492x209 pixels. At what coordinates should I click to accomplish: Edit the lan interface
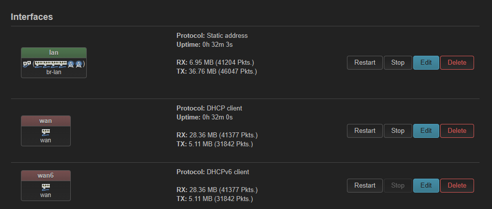[426, 63]
